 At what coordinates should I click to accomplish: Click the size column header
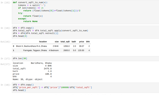[57, 42]
